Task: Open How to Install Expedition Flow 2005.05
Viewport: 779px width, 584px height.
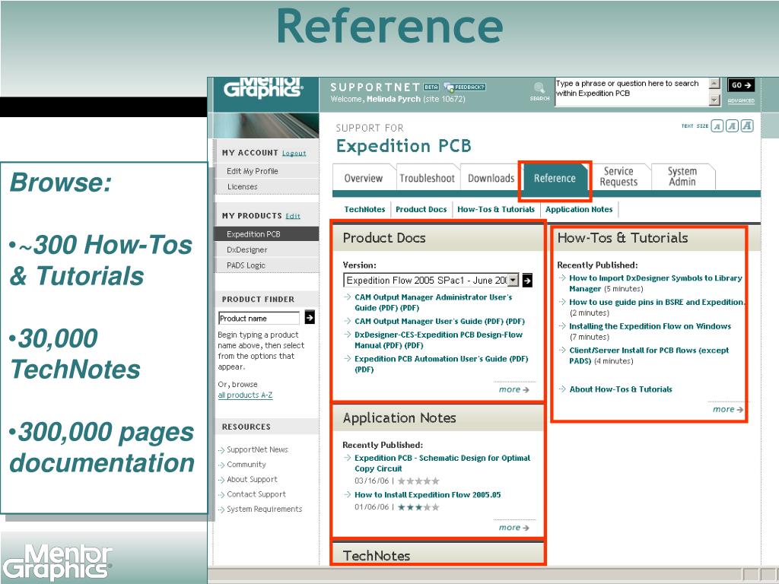Action: pyautogui.click(x=428, y=494)
